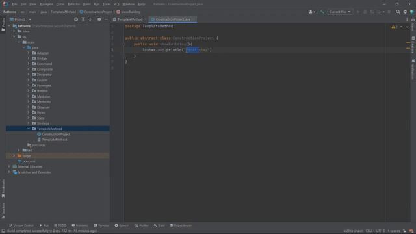
Task: Click ConstructionProject breadcrumb in navigation bar
Action: click(x=96, y=12)
